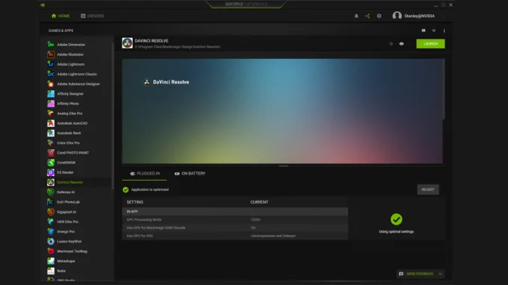The height and width of the screenshot is (285, 508).
Task: Select the Adobe Lightroom Lr icon
Action: click(x=51, y=64)
